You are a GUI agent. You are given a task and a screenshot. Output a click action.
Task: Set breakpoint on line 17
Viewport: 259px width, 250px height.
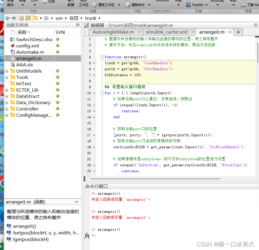click(94, 135)
